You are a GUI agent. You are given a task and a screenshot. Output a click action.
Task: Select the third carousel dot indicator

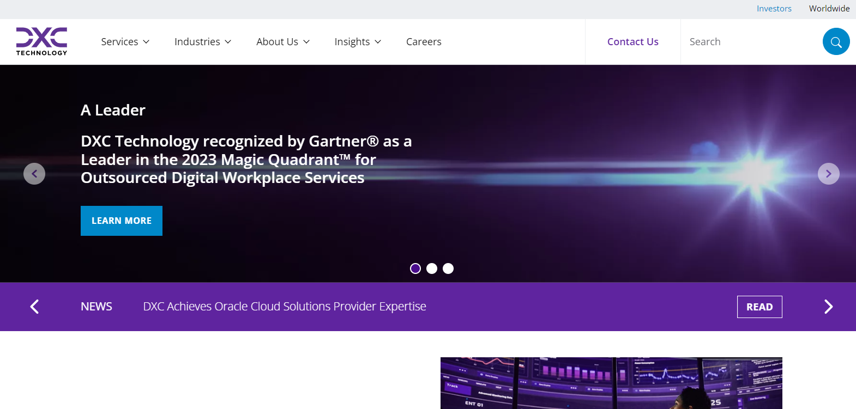click(448, 268)
